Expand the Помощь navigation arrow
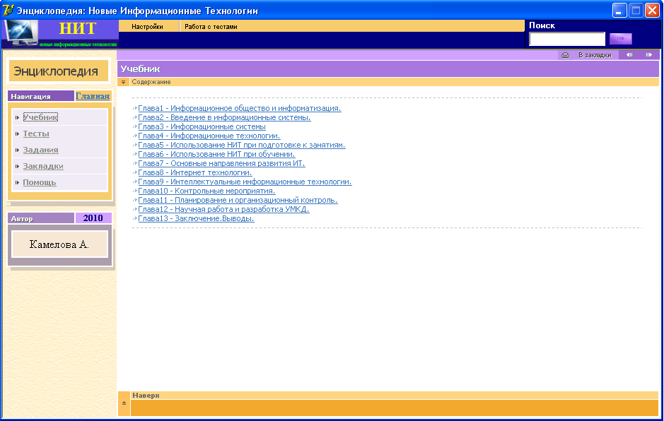 pyautogui.click(x=18, y=183)
